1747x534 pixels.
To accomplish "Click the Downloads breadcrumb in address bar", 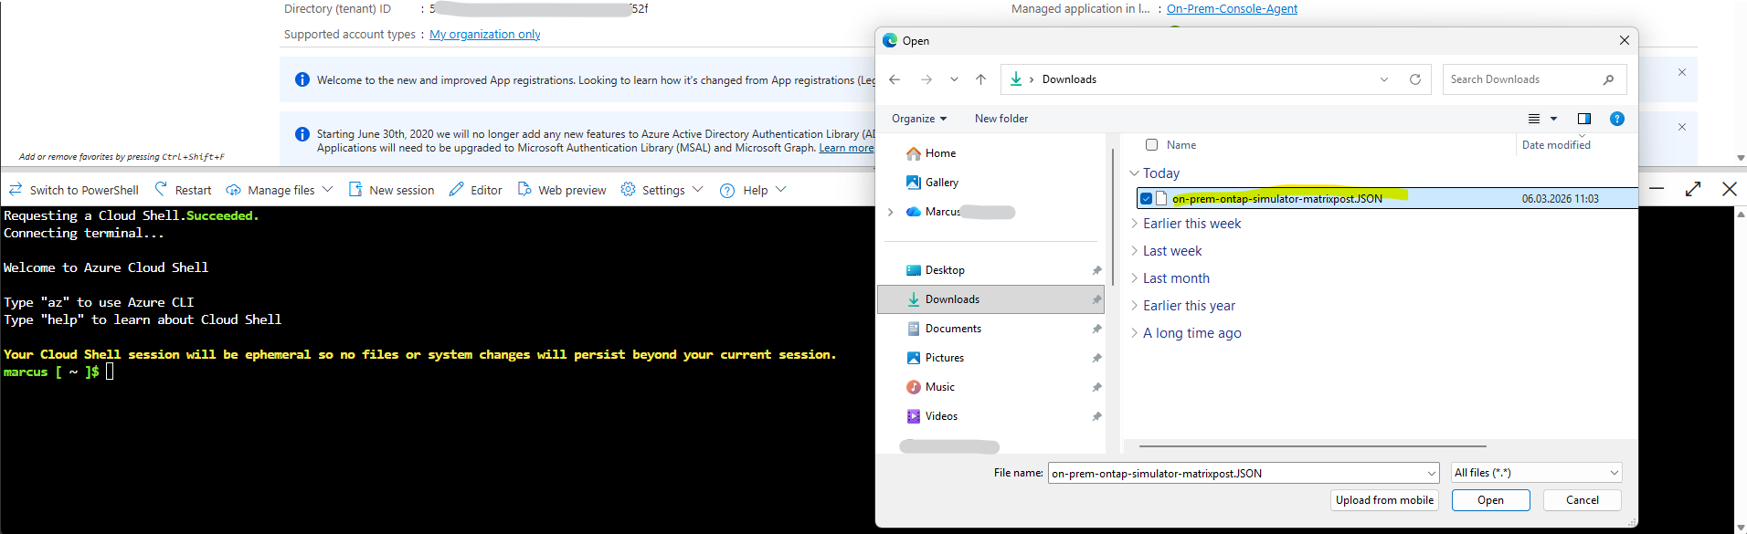I will (x=1069, y=79).
